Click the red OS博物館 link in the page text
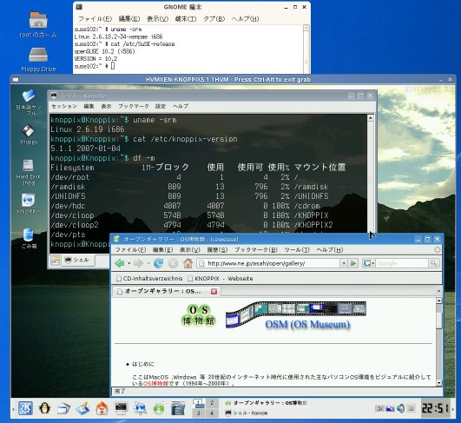The width and height of the screenshot is (461, 423). click(155, 384)
